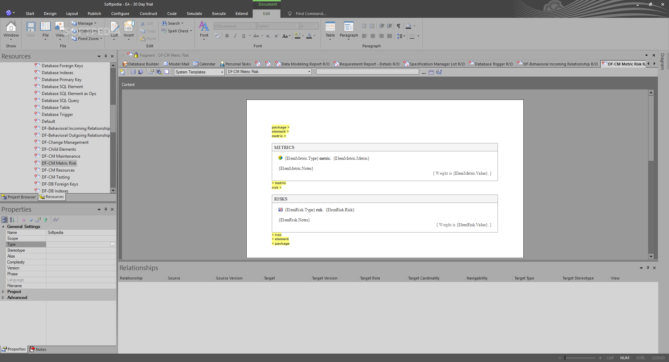Screen dimensions: 669x362
Task: Click new template icon in template toolbar
Action: coord(122,72)
